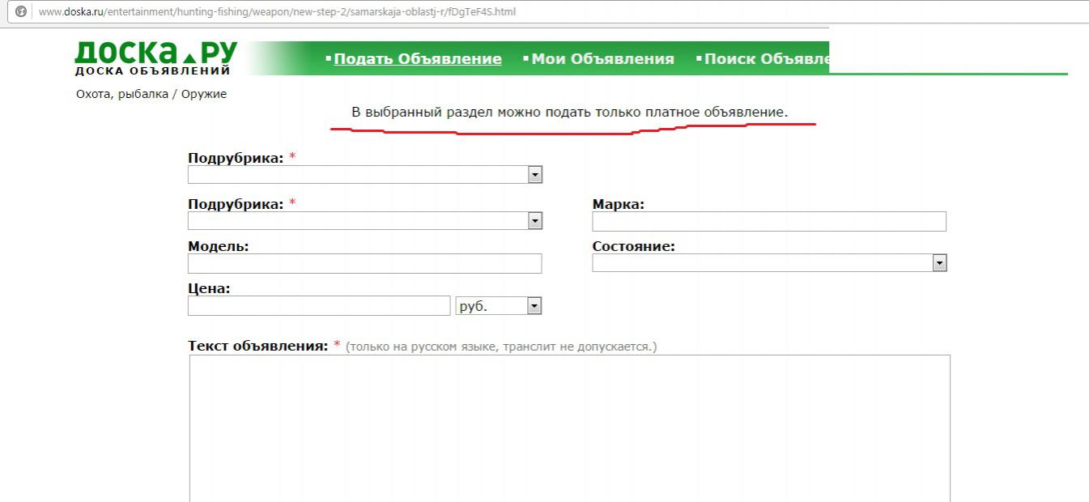Click inside the Текст объявления text area
1089x502 pixels.
[569, 428]
